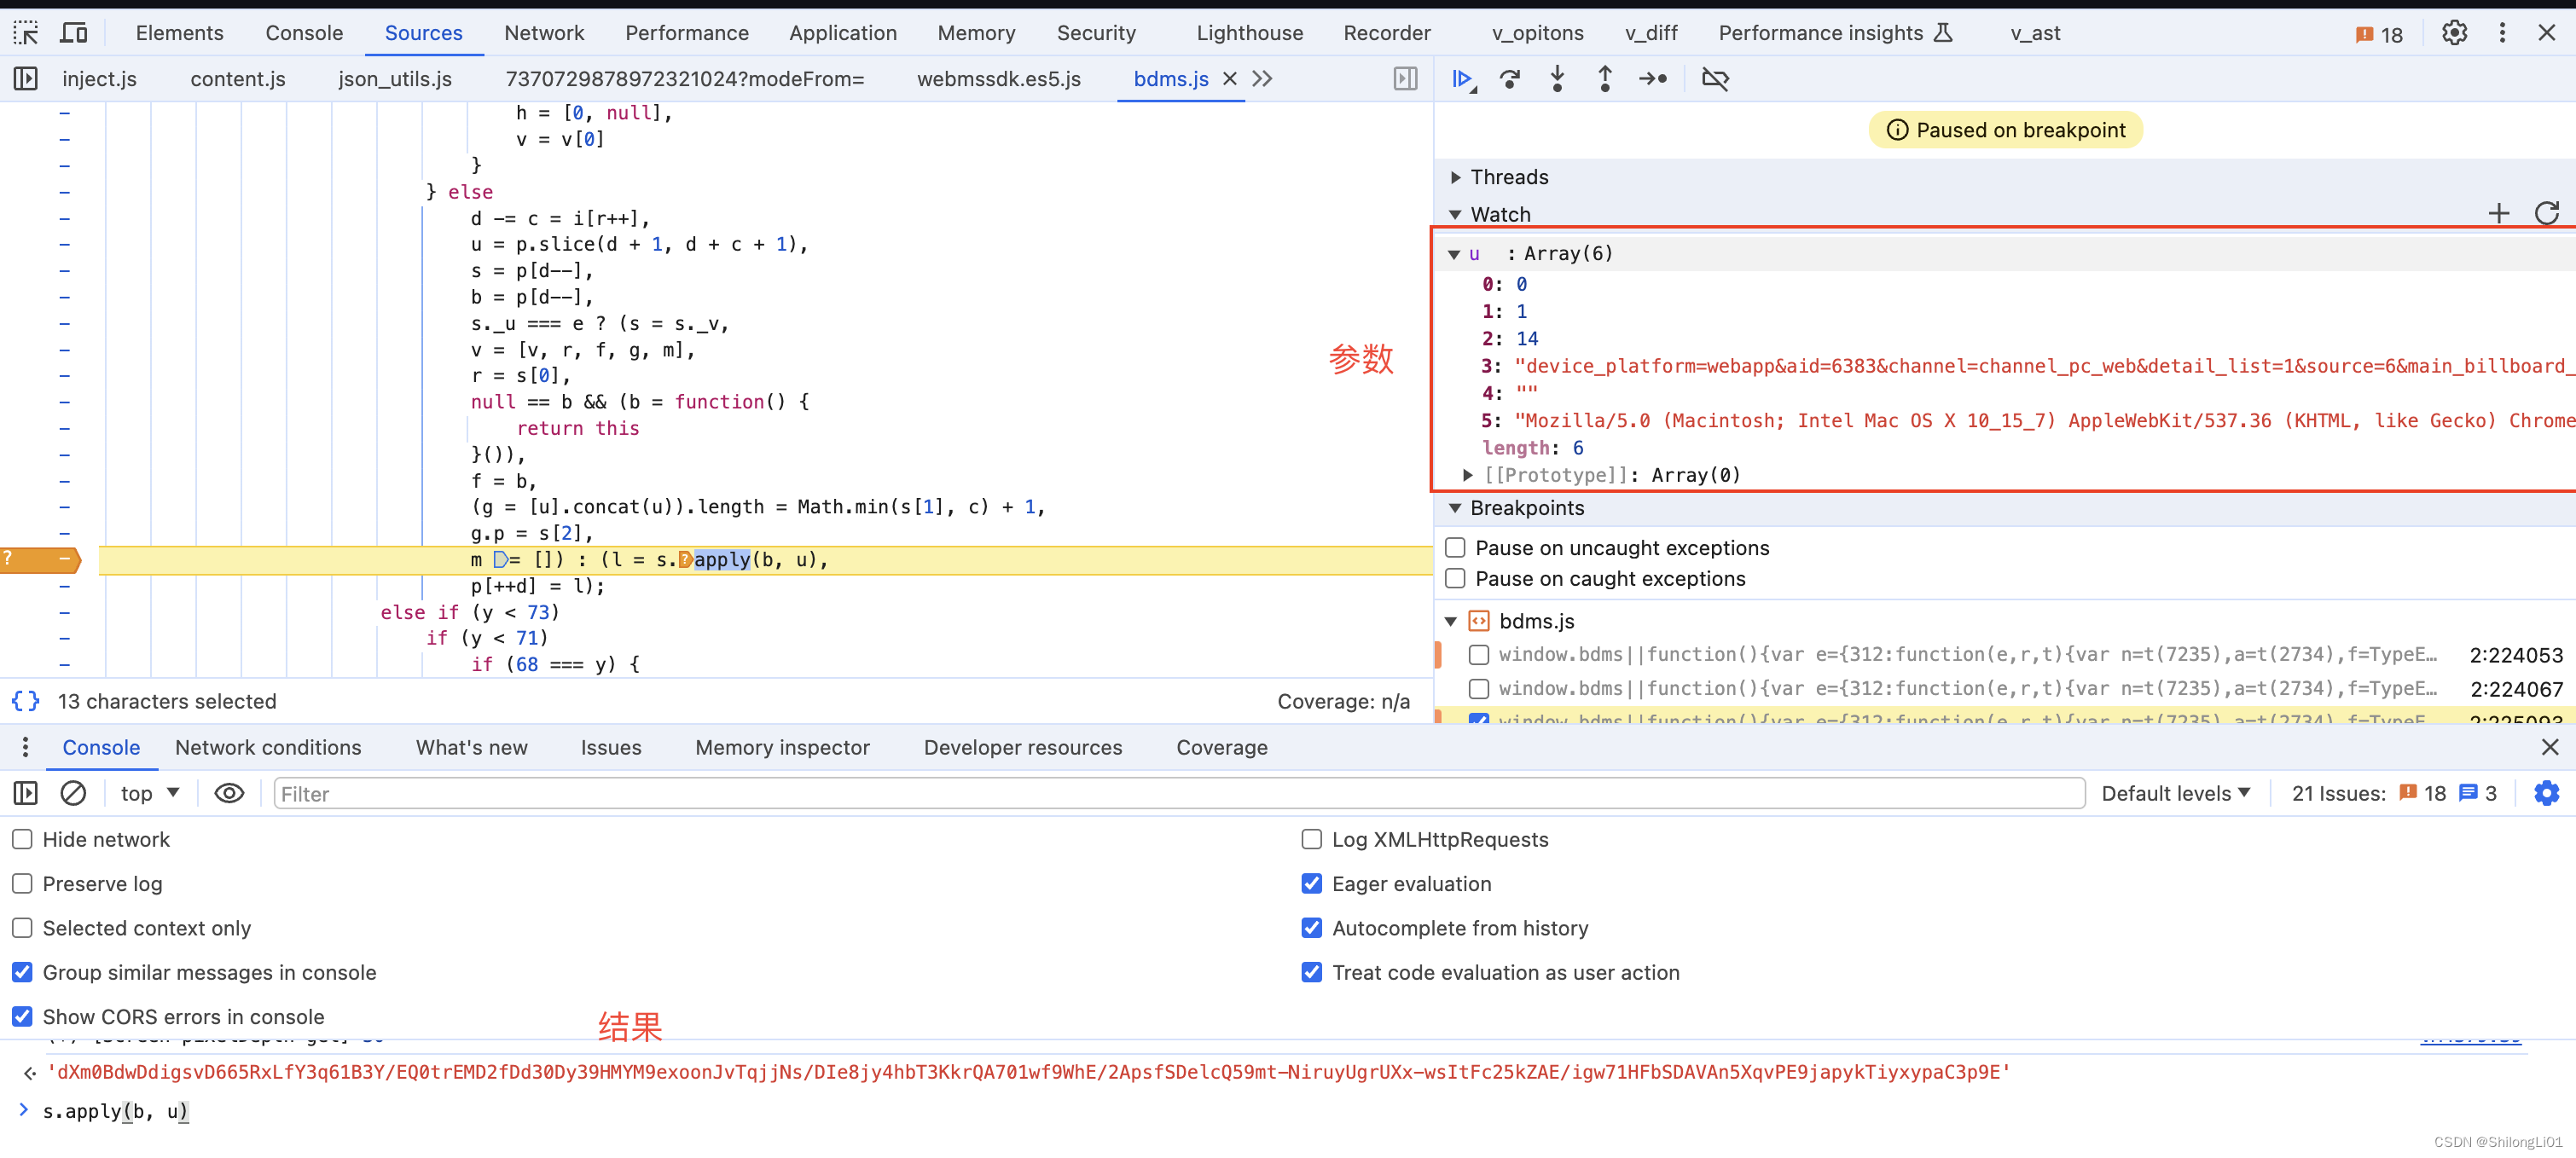2576x1158 pixels.
Task: Open webmssdk.es5.js file tab
Action: pos(999,79)
